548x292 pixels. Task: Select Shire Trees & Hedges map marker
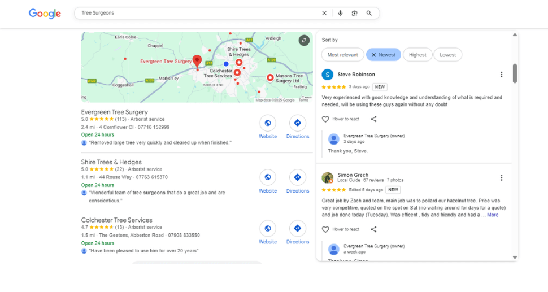239,63
